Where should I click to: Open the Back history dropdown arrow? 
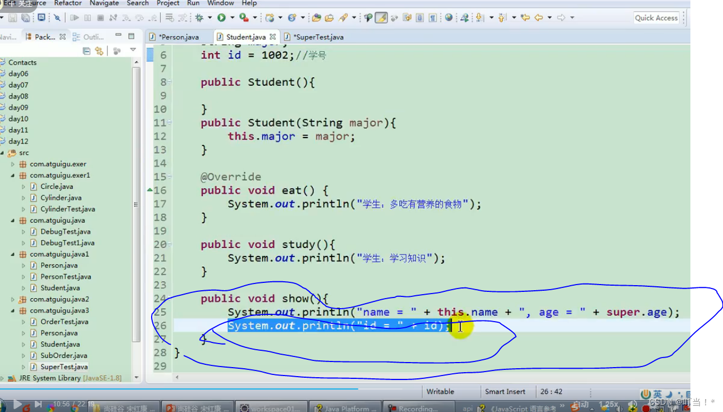pyautogui.click(x=549, y=18)
